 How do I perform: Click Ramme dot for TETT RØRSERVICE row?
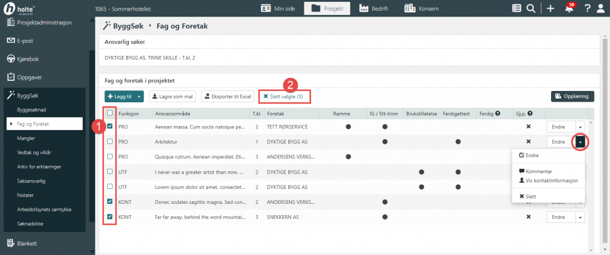click(x=348, y=127)
